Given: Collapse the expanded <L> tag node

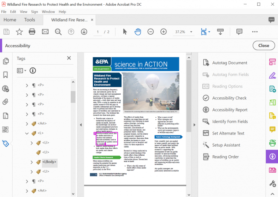Looking at the screenshot, I should pyautogui.click(x=27, y=133).
